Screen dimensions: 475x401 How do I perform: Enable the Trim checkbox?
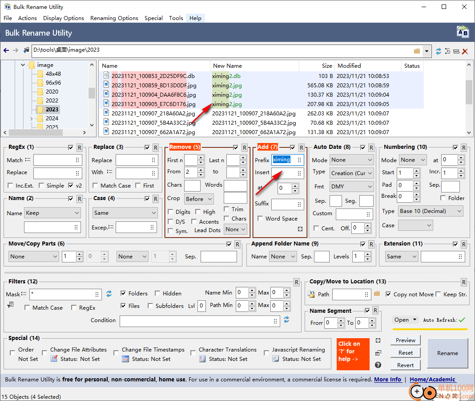[226, 209]
